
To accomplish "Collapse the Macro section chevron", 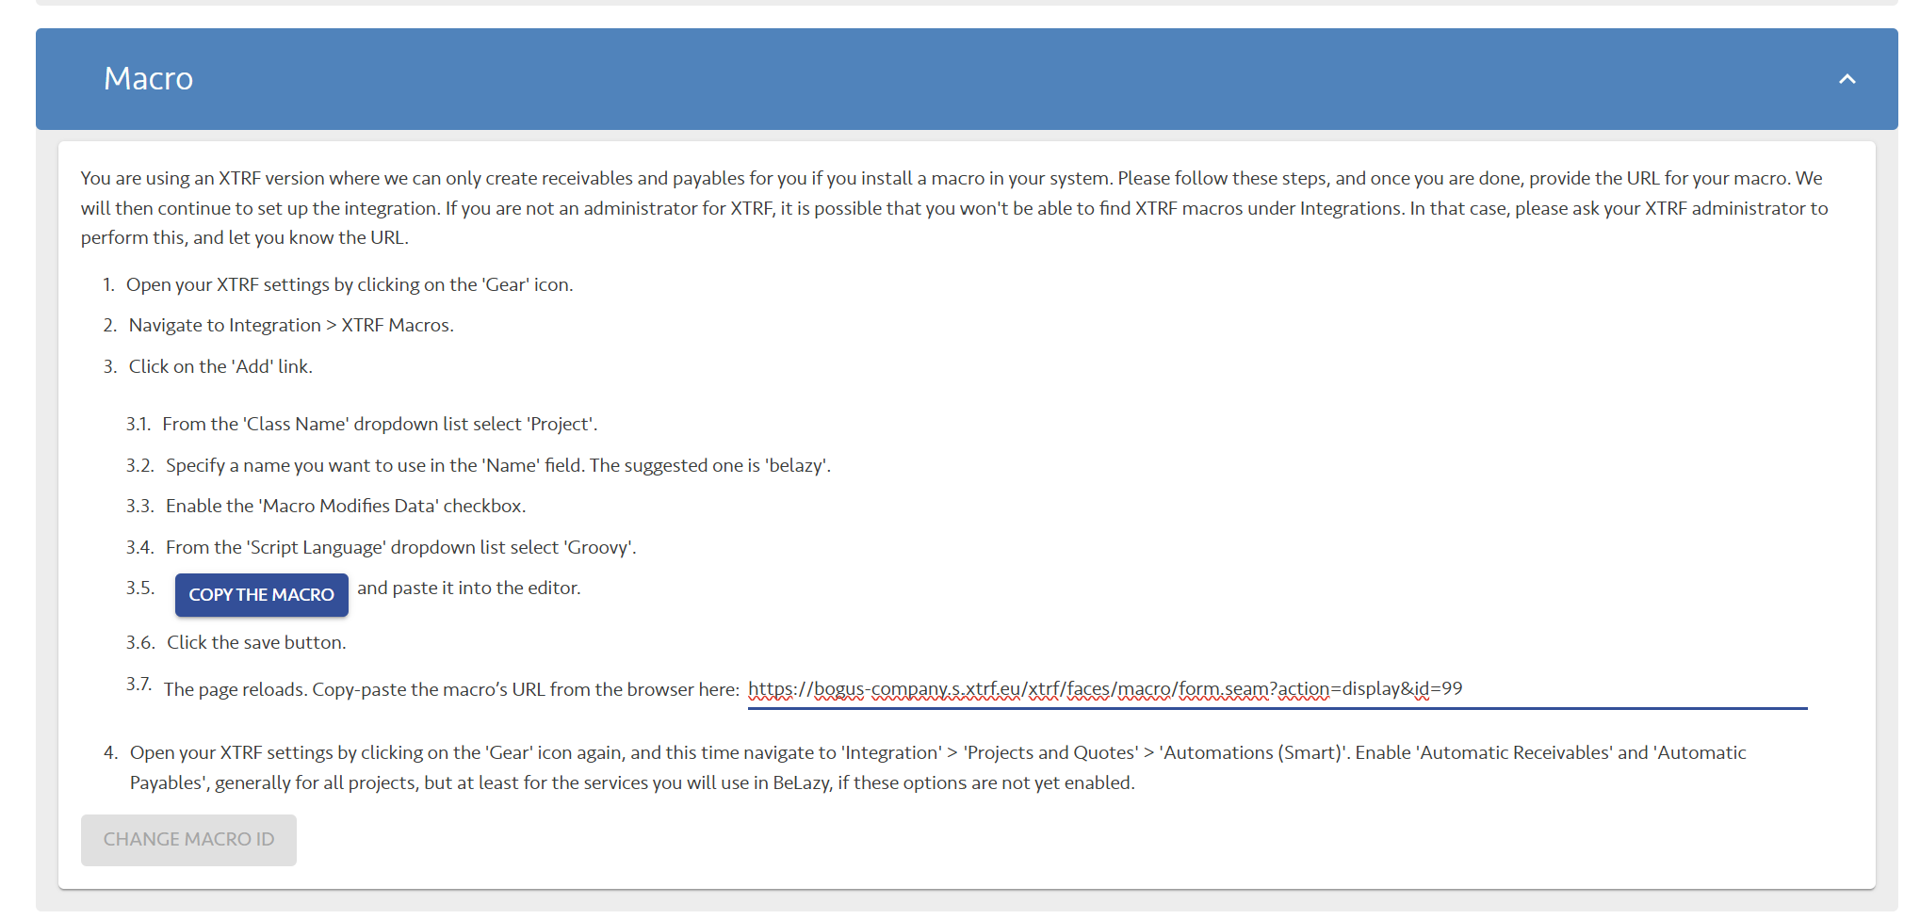I will click(x=1847, y=79).
